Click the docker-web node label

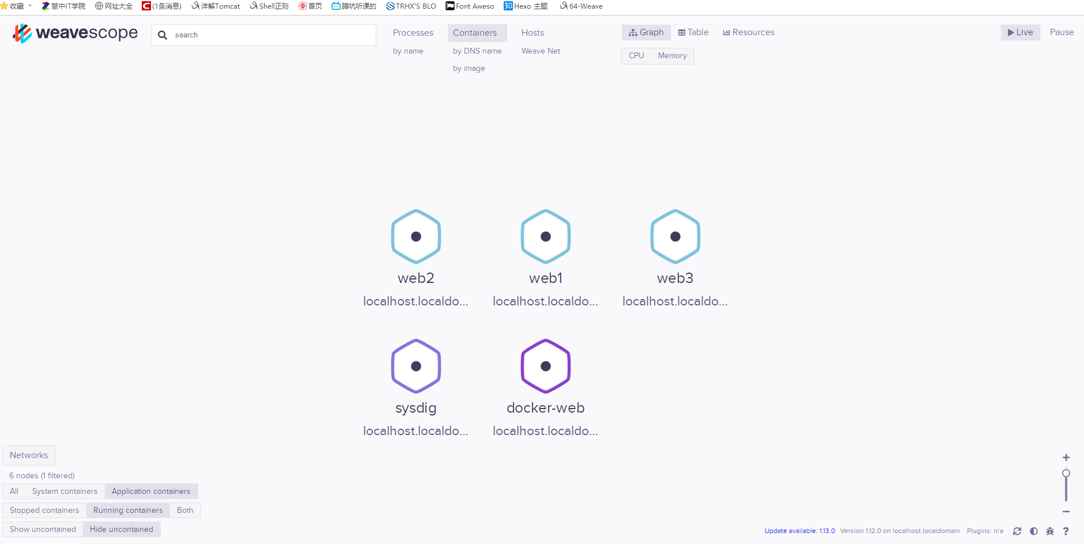(546, 408)
